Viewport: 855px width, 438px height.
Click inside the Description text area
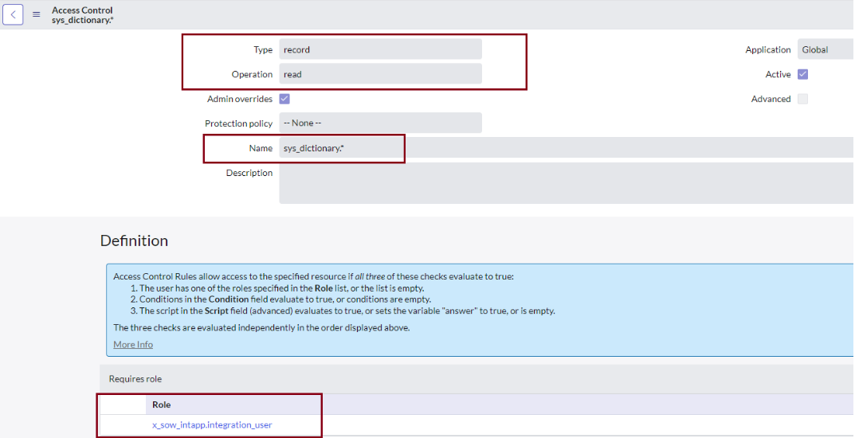[567, 183]
